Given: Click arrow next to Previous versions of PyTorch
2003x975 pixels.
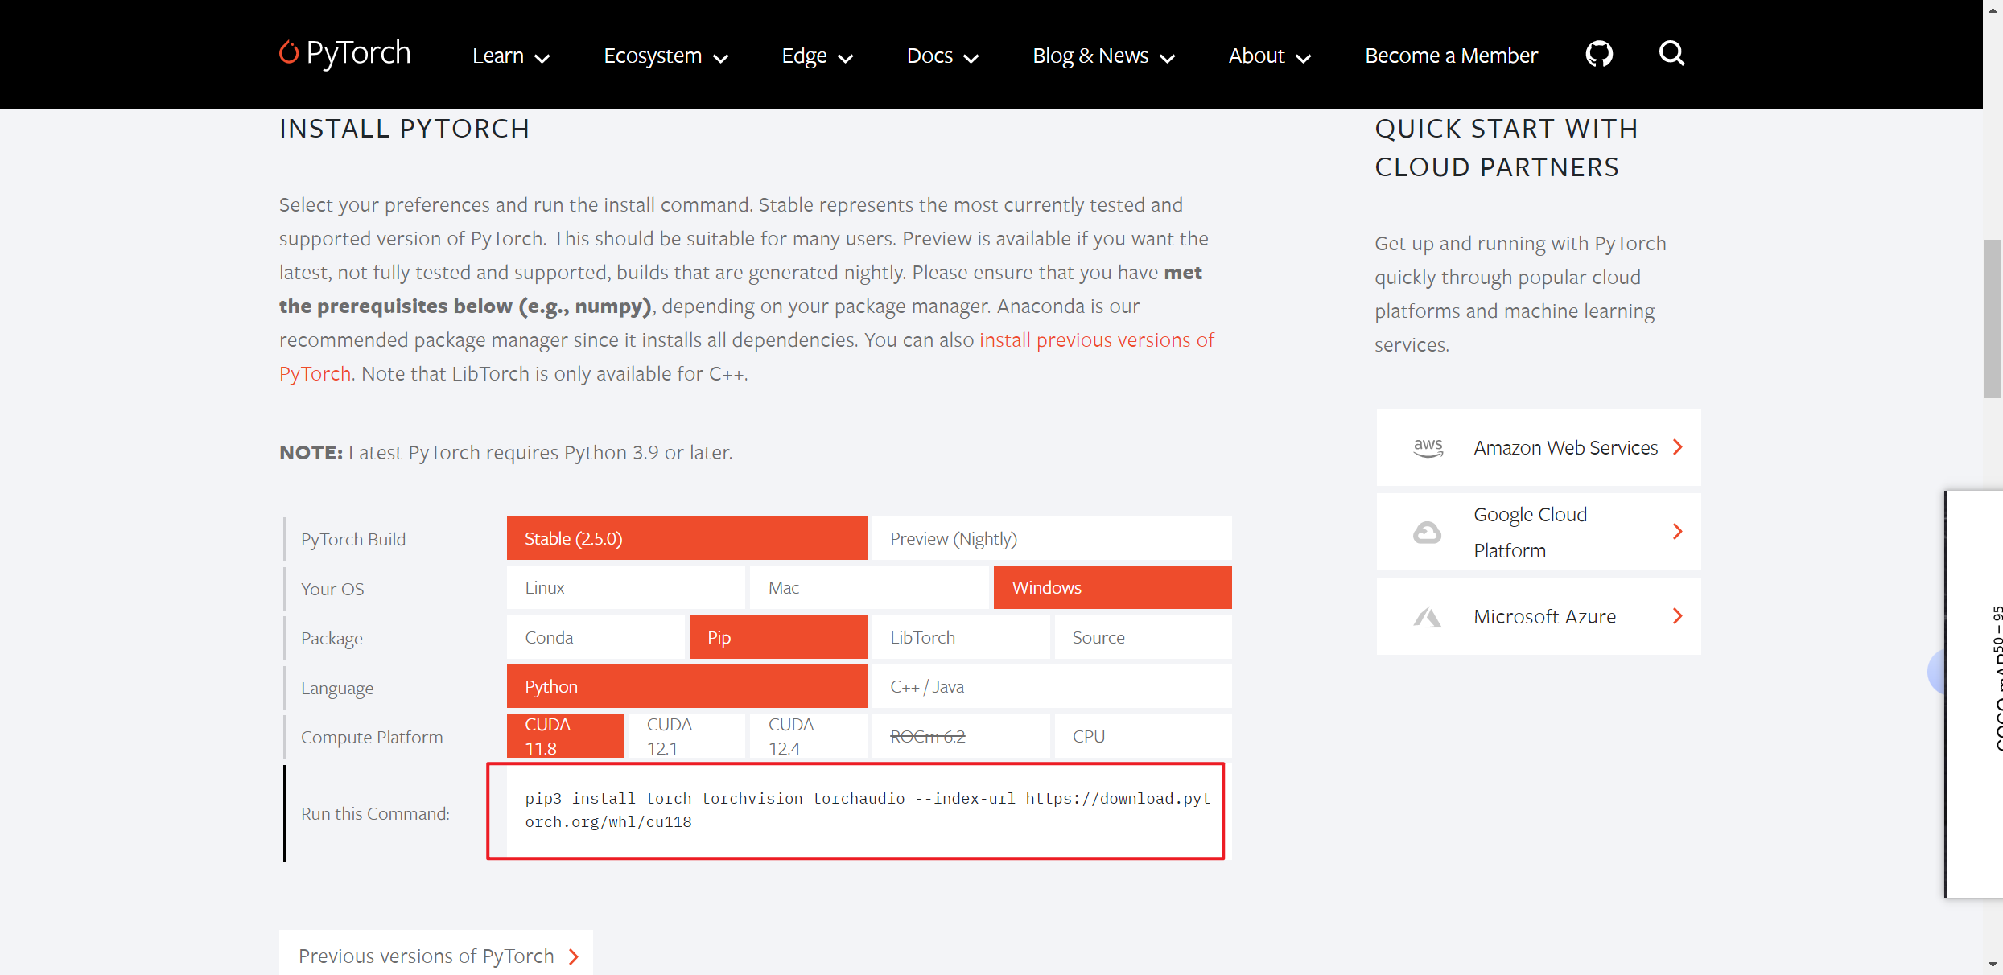Looking at the screenshot, I should tap(574, 956).
